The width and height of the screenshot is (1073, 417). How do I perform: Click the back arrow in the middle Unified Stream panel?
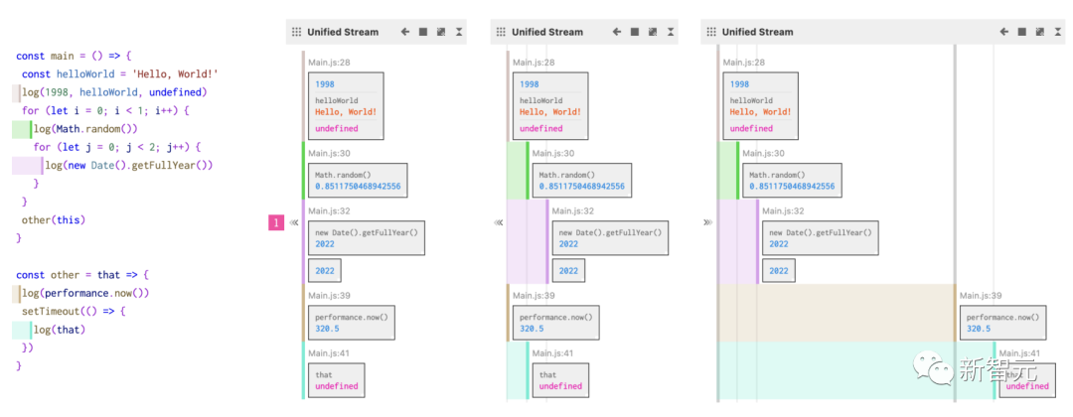(x=617, y=32)
